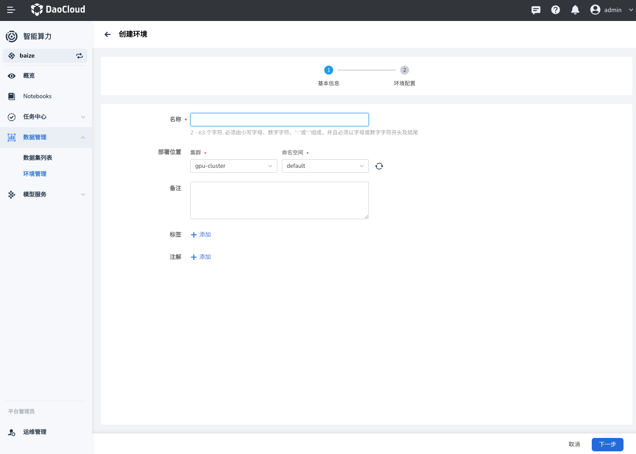Viewport: 636px width, 454px height.
Task: Go to 数据集列表 in sidebar
Action: 38,158
